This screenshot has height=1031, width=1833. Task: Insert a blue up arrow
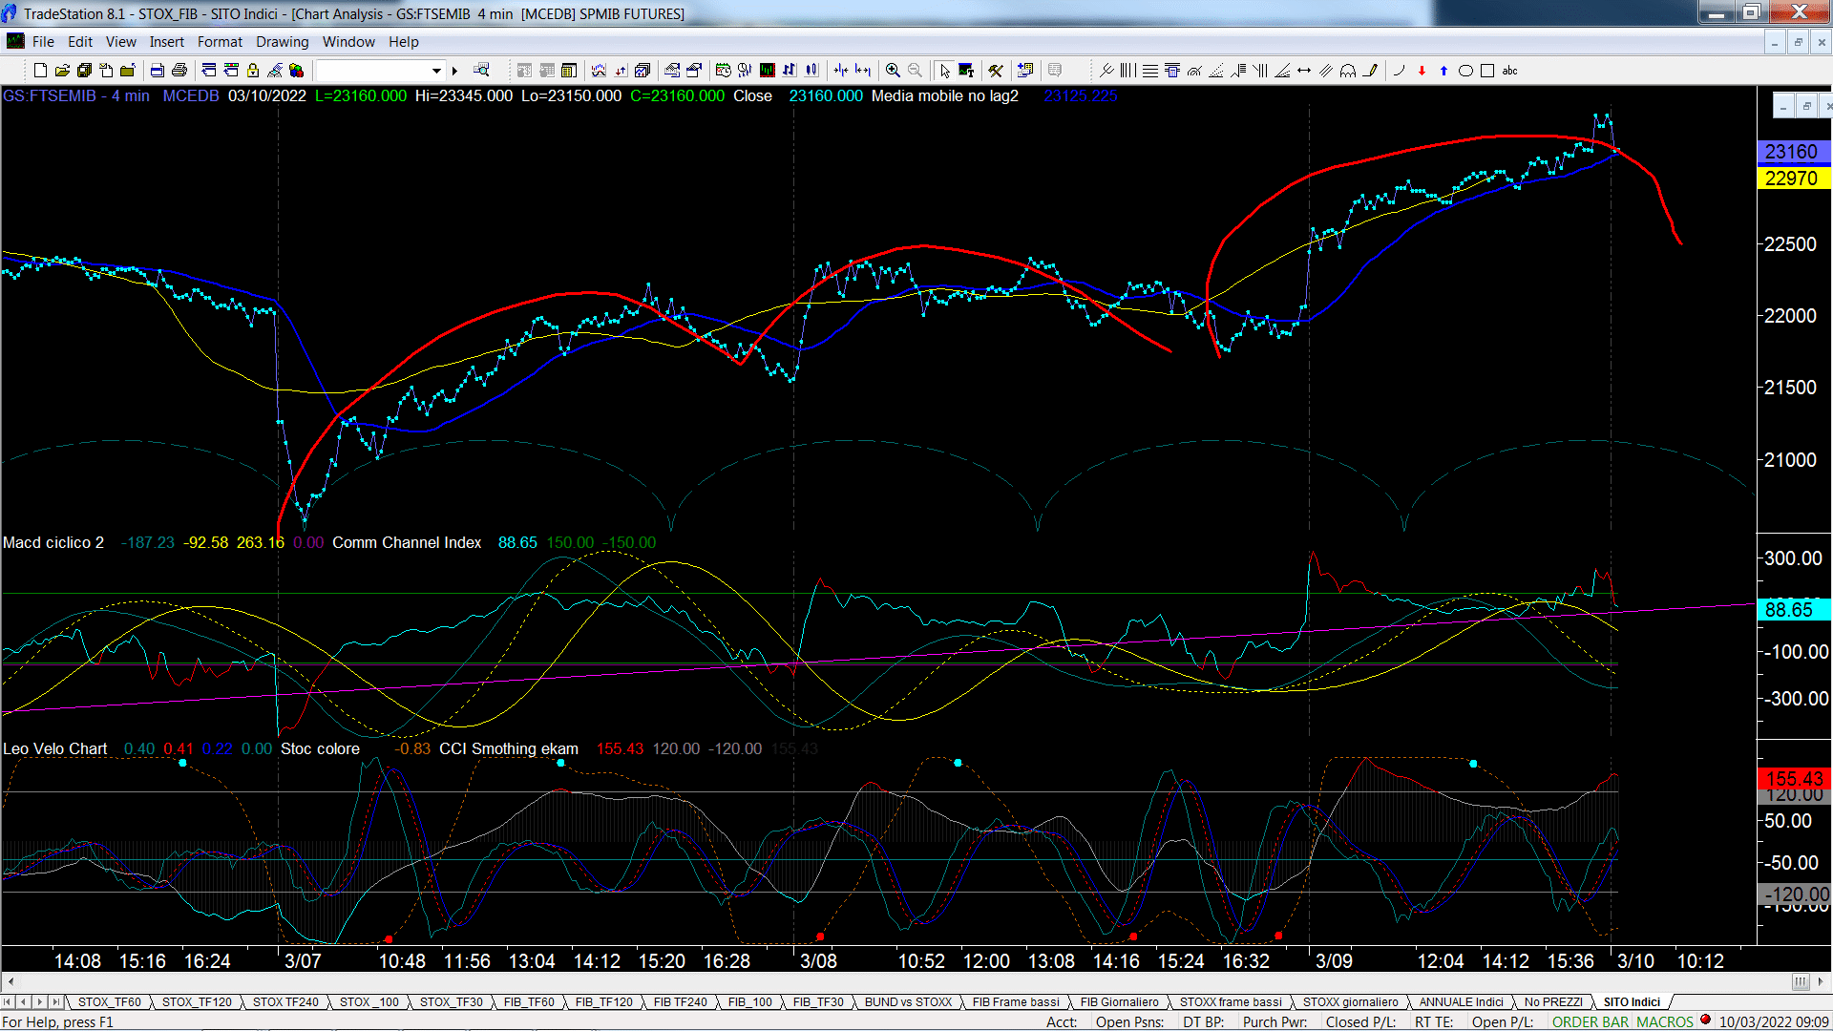(x=1443, y=71)
